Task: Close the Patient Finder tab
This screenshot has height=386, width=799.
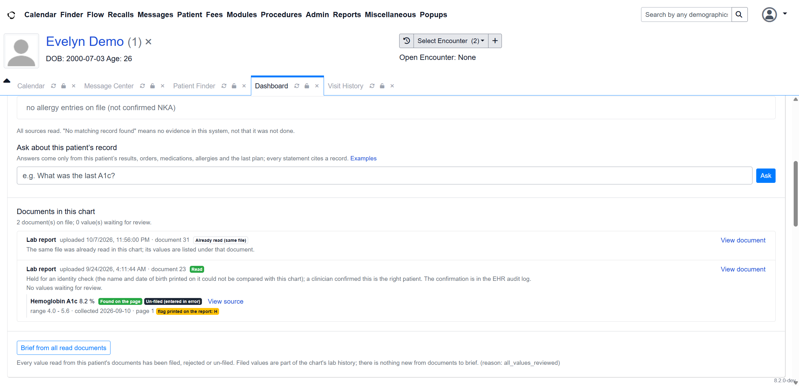Action: pyautogui.click(x=244, y=86)
